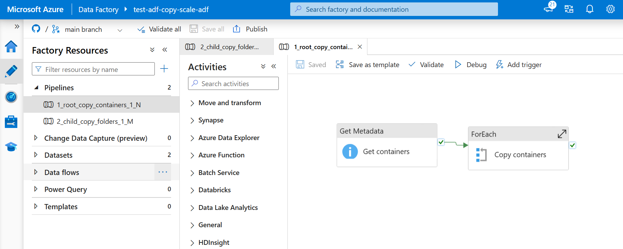The height and width of the screenshot is (249, 623).
Task: Open the main branch dropdown
Action: point(120,30)
